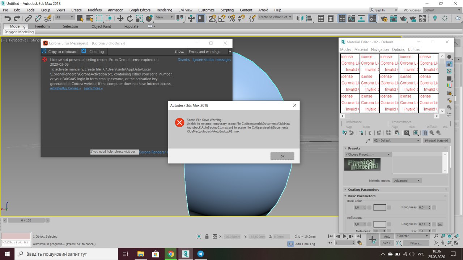Toggle the 2.5D Snaps button
The image size is (463, 260).
(x=212, y=18)
